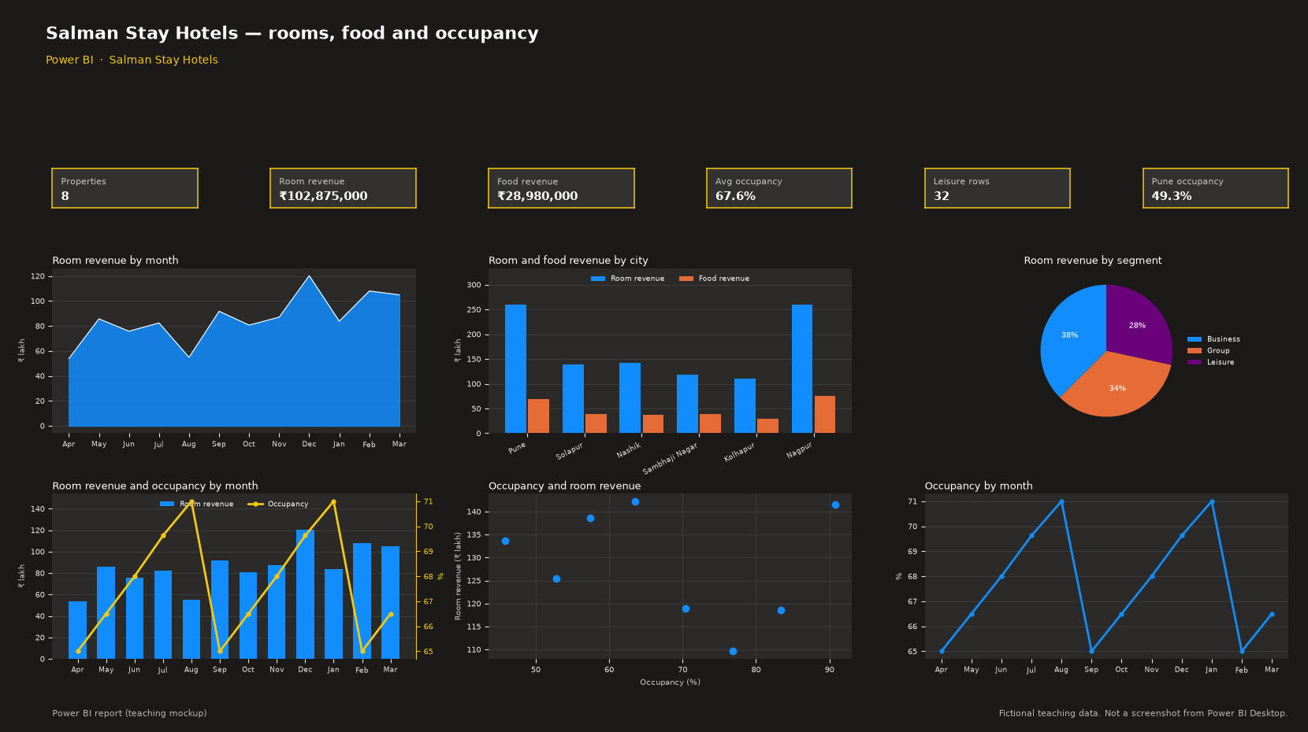Click the Aug peak on occupancy line

[1061, 501]
